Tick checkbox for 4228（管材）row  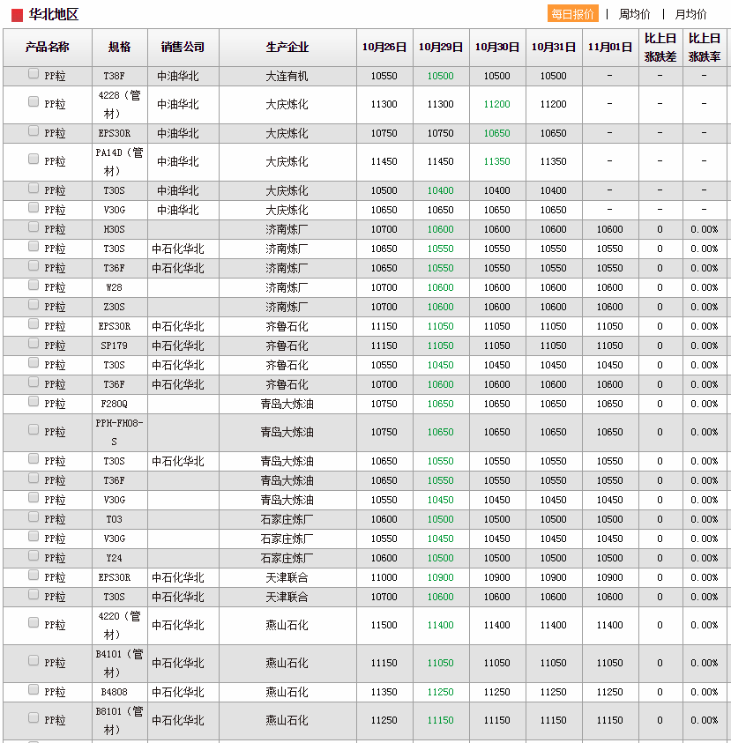(34, 101)
